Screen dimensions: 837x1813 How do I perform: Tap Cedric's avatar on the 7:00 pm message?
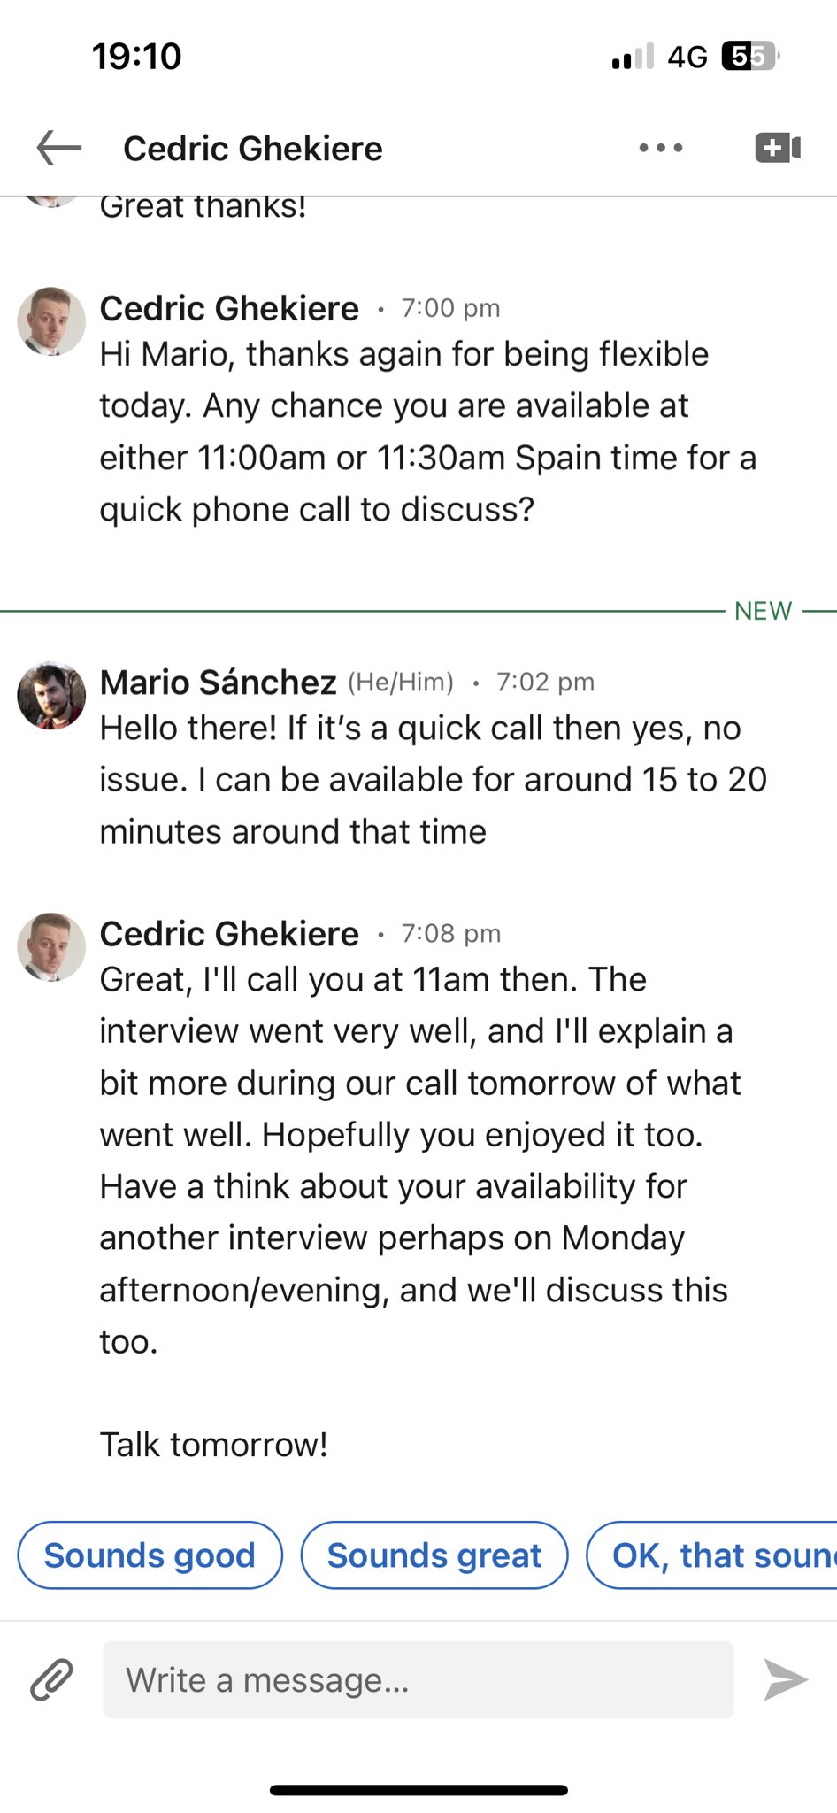click(51, 320)
